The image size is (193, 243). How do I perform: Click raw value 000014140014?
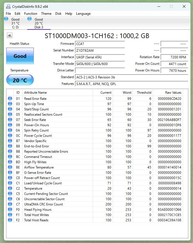pos(169,167)
